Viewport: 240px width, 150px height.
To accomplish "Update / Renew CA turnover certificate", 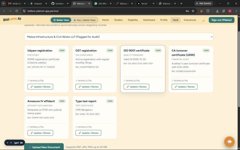I will tap(184, 87).
